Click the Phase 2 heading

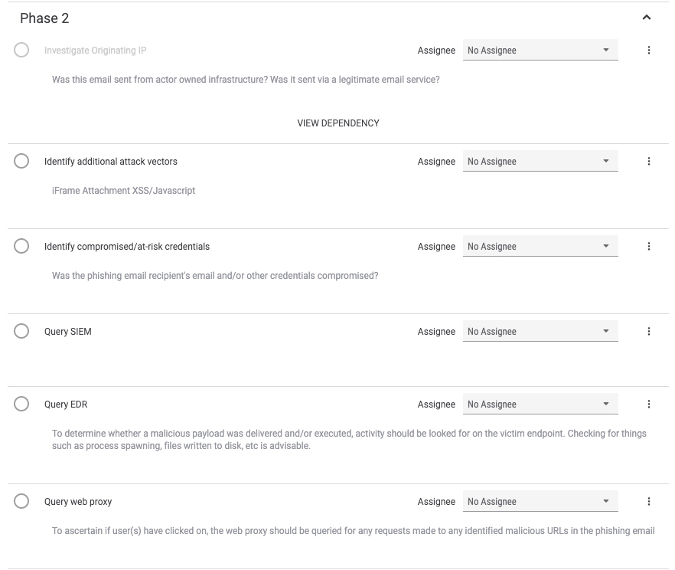[44, 18]
